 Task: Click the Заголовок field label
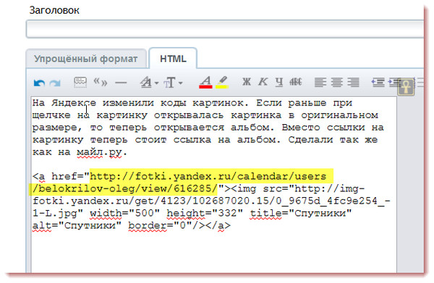54,11
